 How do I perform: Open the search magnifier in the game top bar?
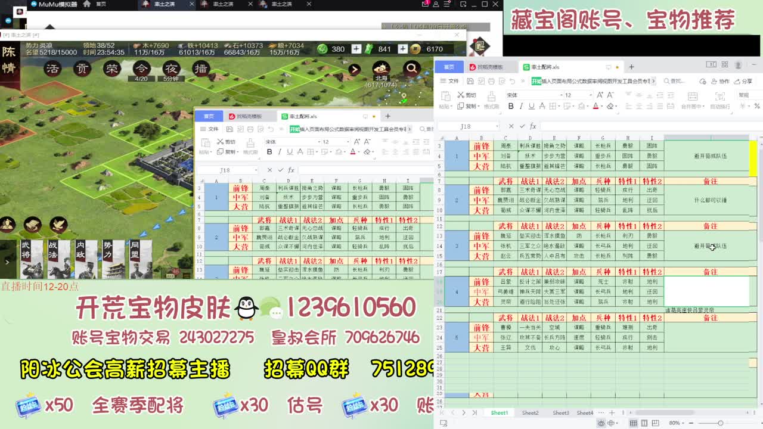click(x=412, y=69)
